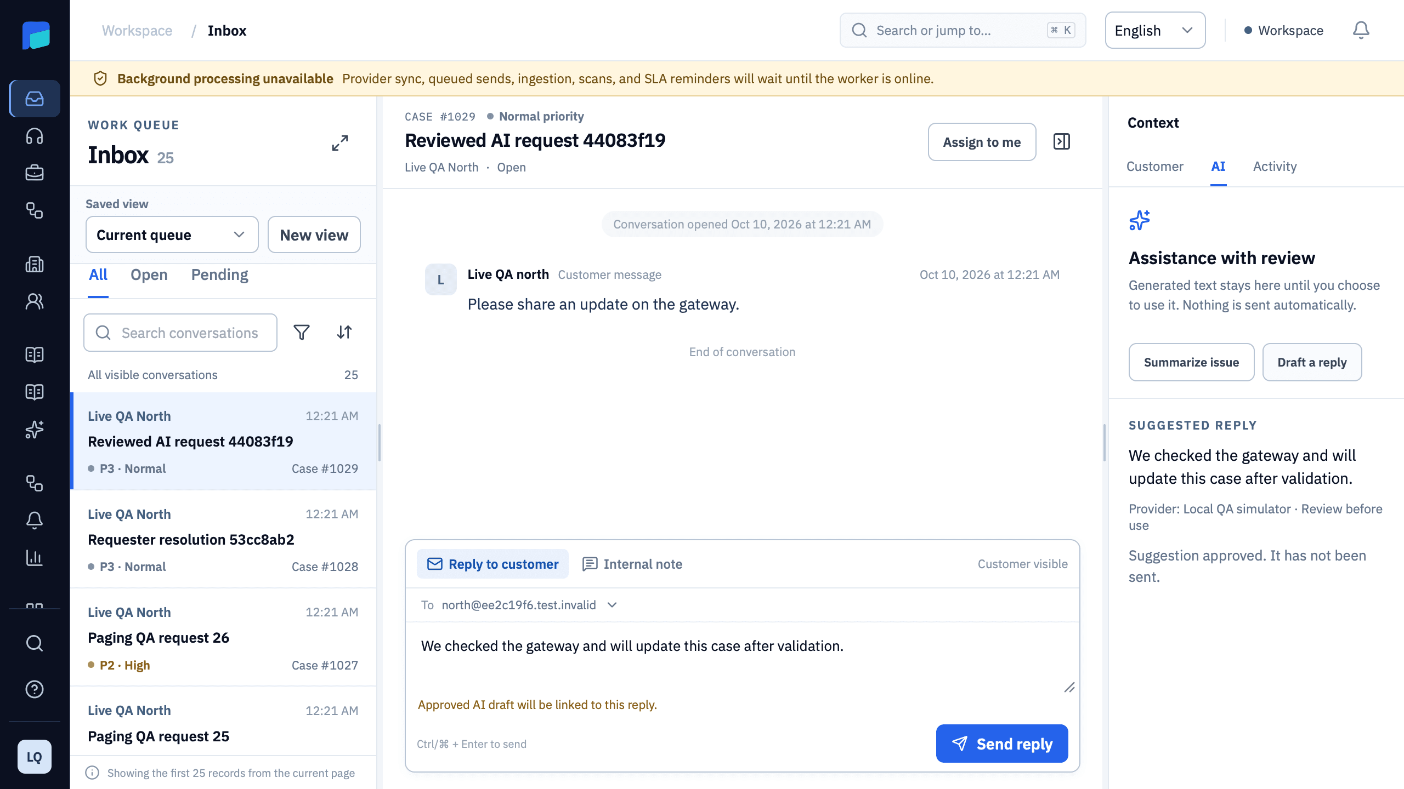
Task: Open the AI sparkle icon in sidebar
Action: pos(35,430)
